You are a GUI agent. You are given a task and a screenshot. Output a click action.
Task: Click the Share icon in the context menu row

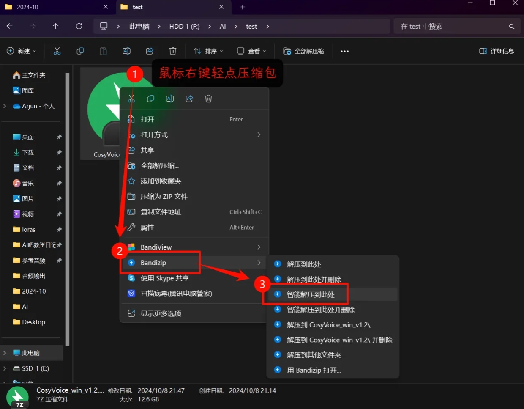[x=189, y=99]
